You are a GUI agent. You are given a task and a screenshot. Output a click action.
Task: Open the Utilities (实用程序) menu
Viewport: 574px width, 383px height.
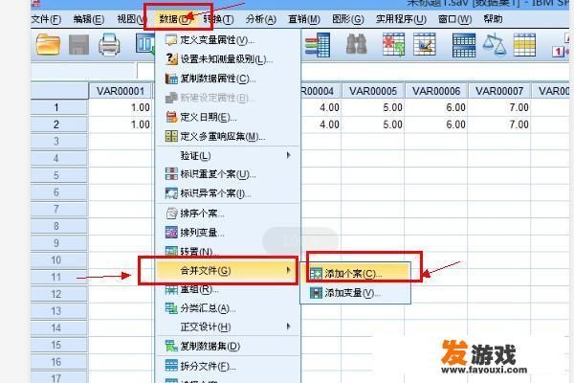pyautogui.click(x=401, y=19)
